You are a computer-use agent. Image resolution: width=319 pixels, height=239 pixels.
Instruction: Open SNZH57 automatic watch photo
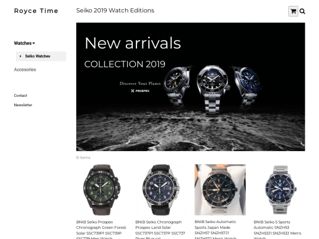(x=220, y=189)
